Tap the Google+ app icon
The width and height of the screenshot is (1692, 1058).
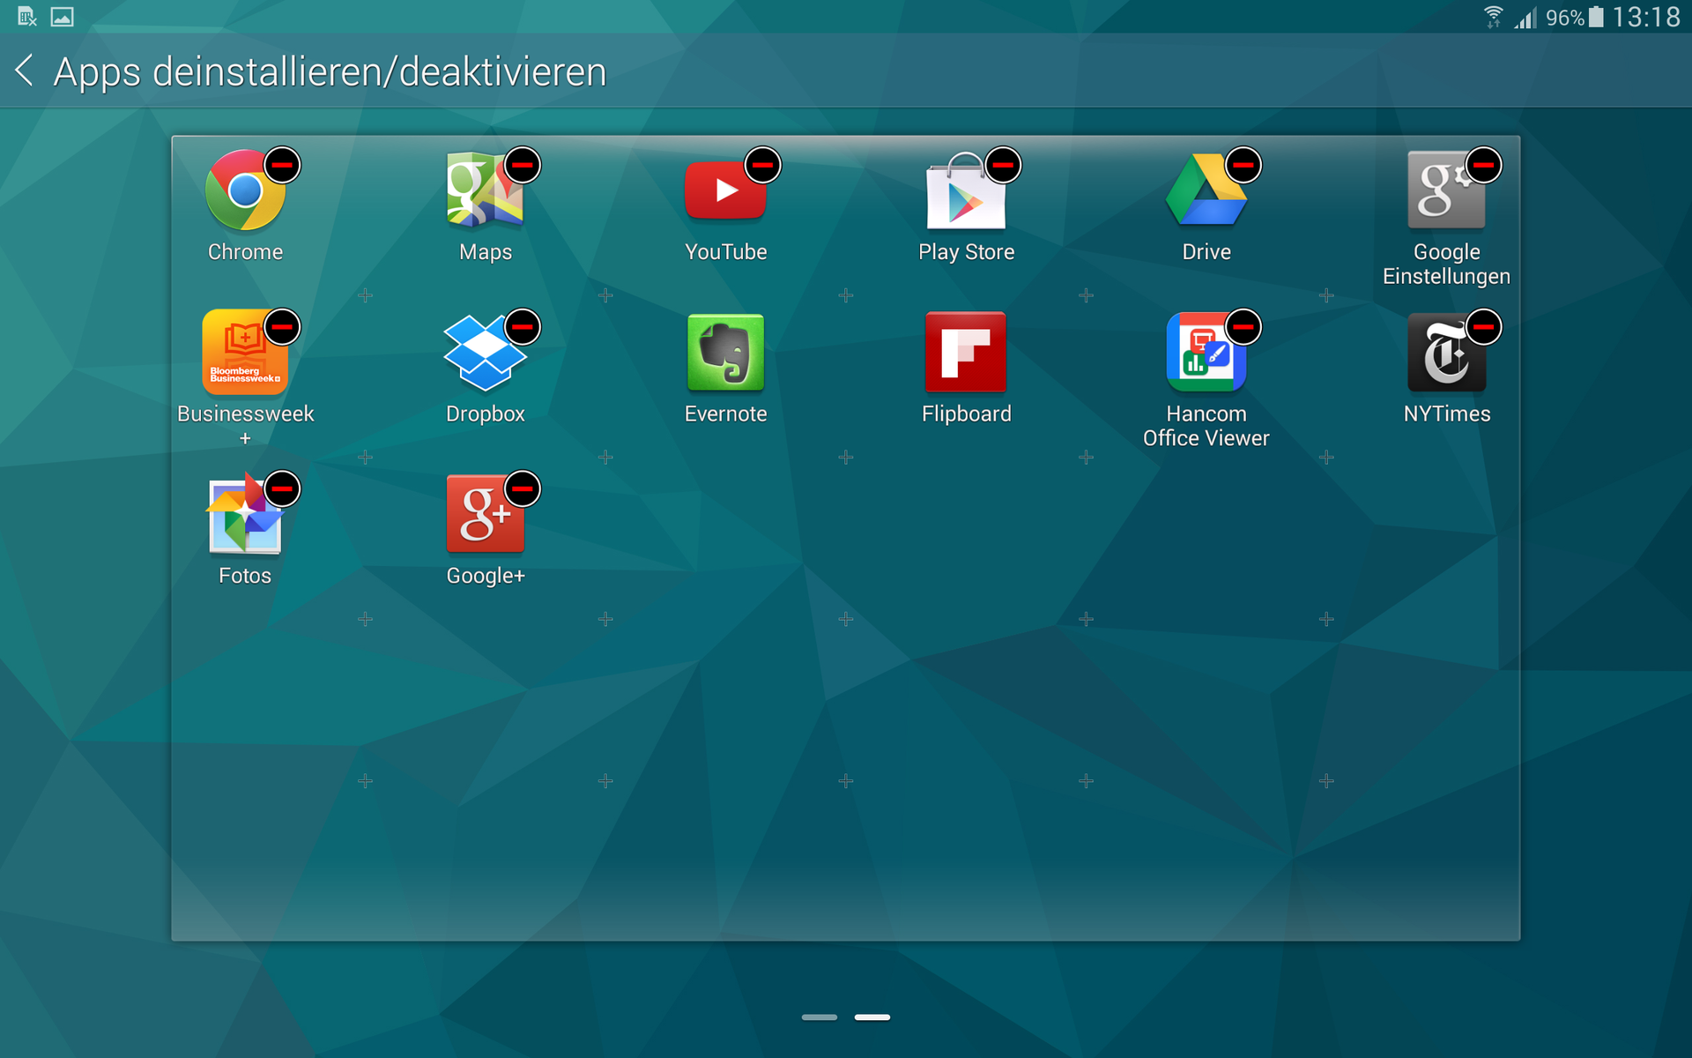(x=485, y=514)
